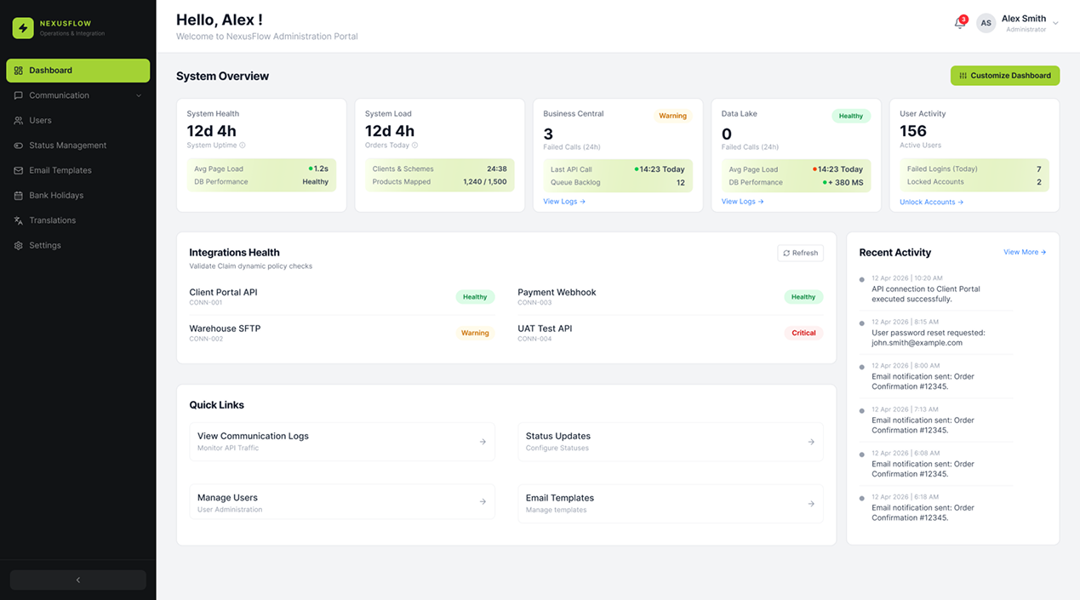The image size is (1080, 600).
Task: Open the Alex Smith account dropdown
Action: (1055, 23)
